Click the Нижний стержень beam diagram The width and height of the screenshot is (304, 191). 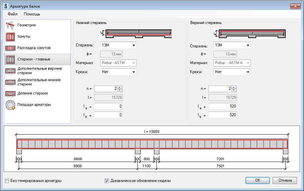pyautogui.click(x=136, y=33)
